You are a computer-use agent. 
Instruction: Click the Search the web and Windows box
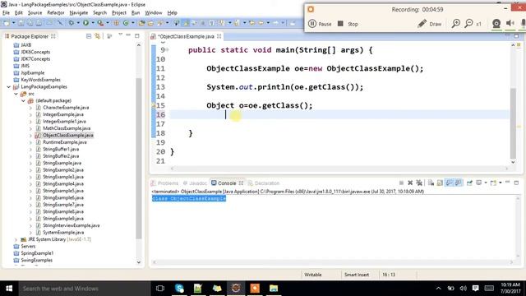coord(85,289)
